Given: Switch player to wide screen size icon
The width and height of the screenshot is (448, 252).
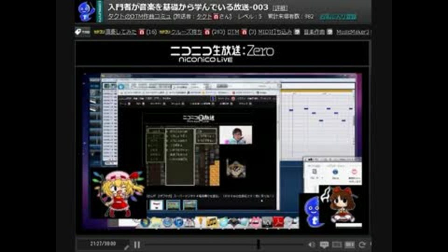Looking at the screenshot, I should (336, 245).
